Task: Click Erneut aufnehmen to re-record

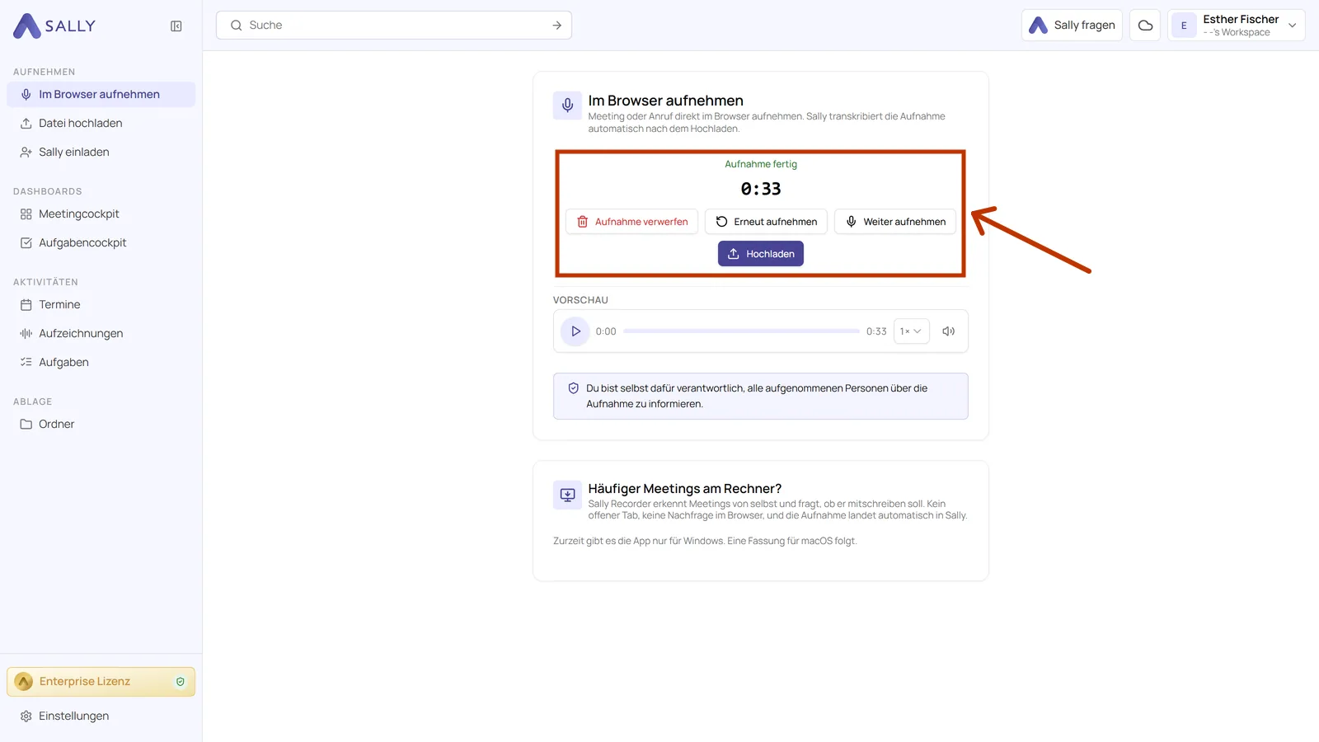Action: click(766, 222)
